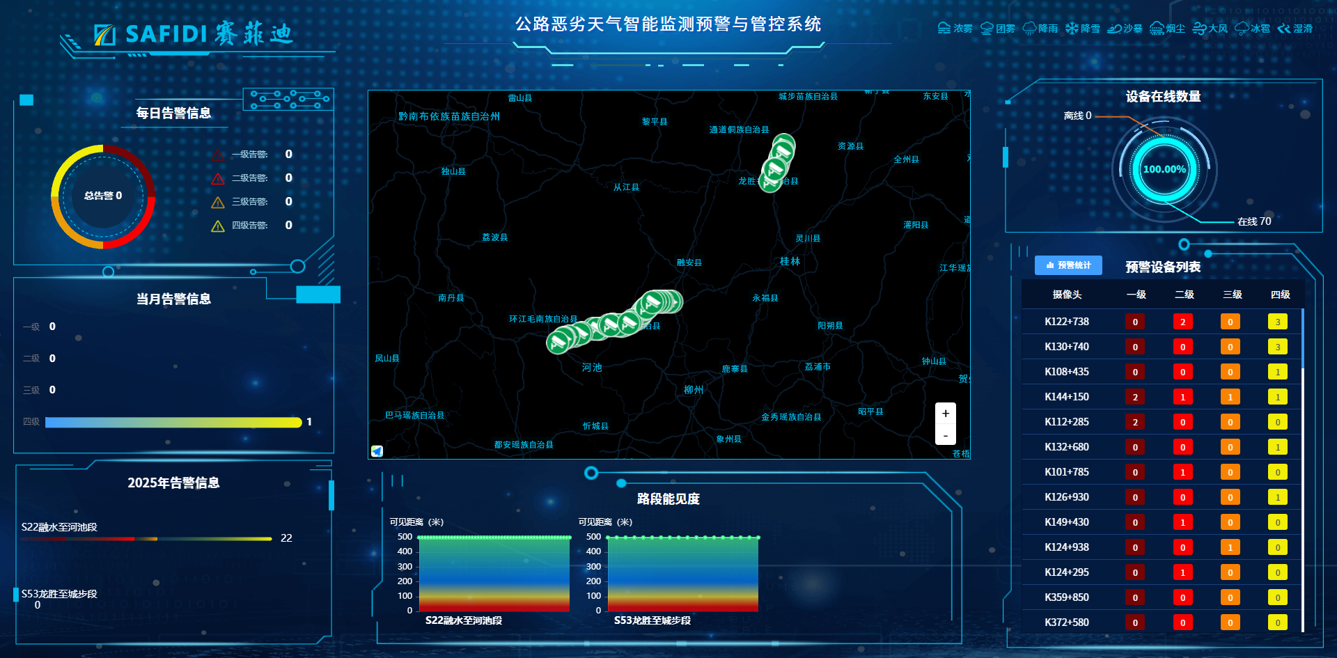Click the 降雨 rainfall weather icon
Image resolution: width=1337 pixels, height=658 pixels.
click(x=1031, y=29)
